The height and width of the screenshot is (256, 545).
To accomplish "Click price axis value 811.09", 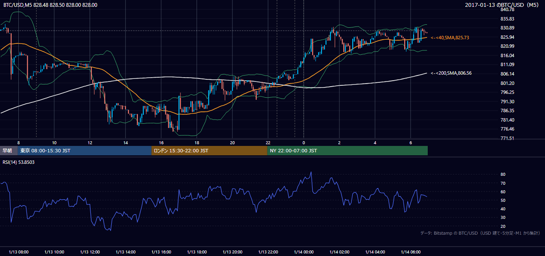I will (507, 64).
